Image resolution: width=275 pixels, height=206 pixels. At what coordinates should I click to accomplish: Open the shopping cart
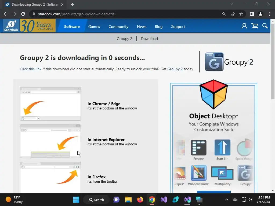[255, 26]
